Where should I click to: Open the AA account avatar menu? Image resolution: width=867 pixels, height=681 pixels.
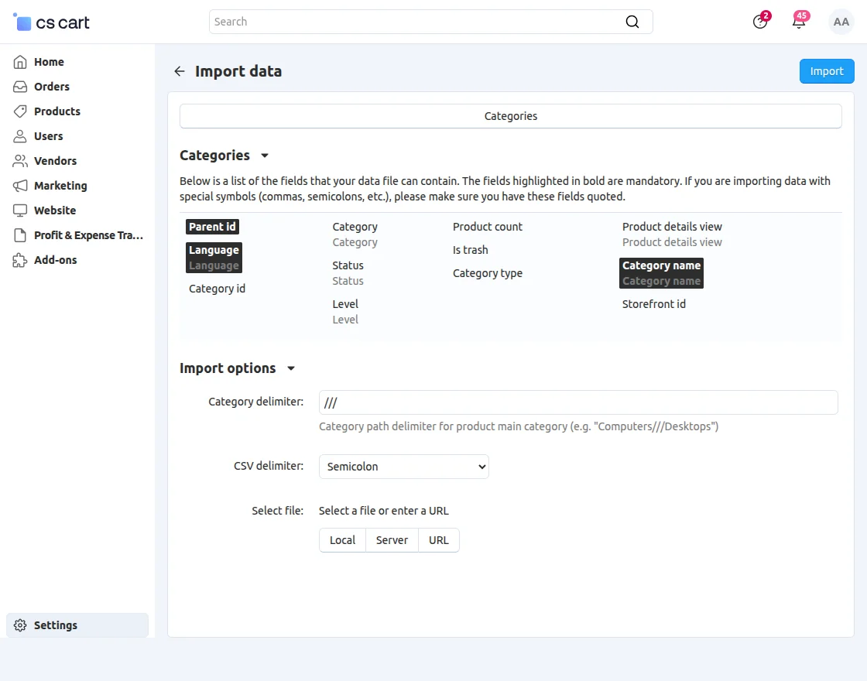pos(841,22)
